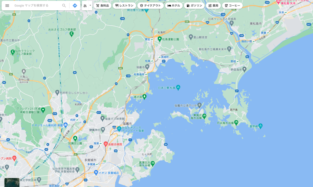Click the 塩竈市 city label
This screenshot has width=313, height=187.
click(128, 124)
